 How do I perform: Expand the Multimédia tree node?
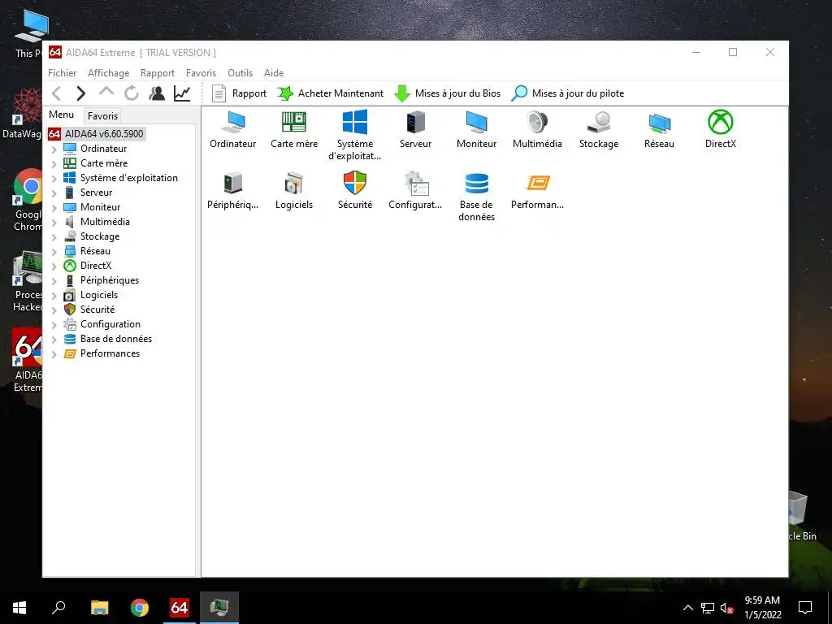pos(54,223)
